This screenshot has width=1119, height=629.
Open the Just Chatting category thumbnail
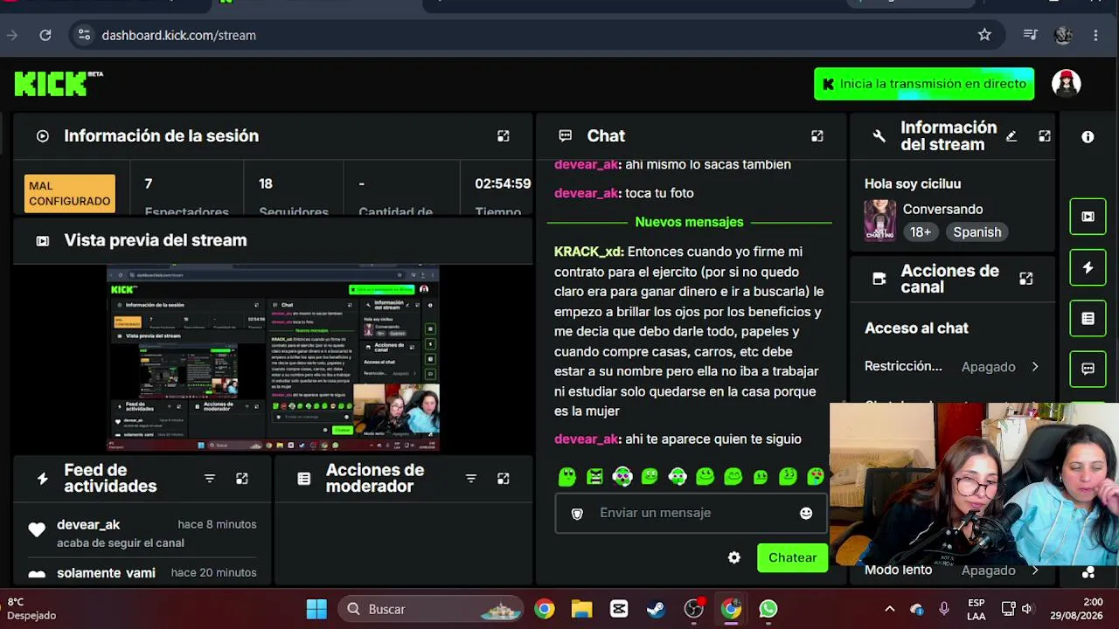click(x=879, y=220)
